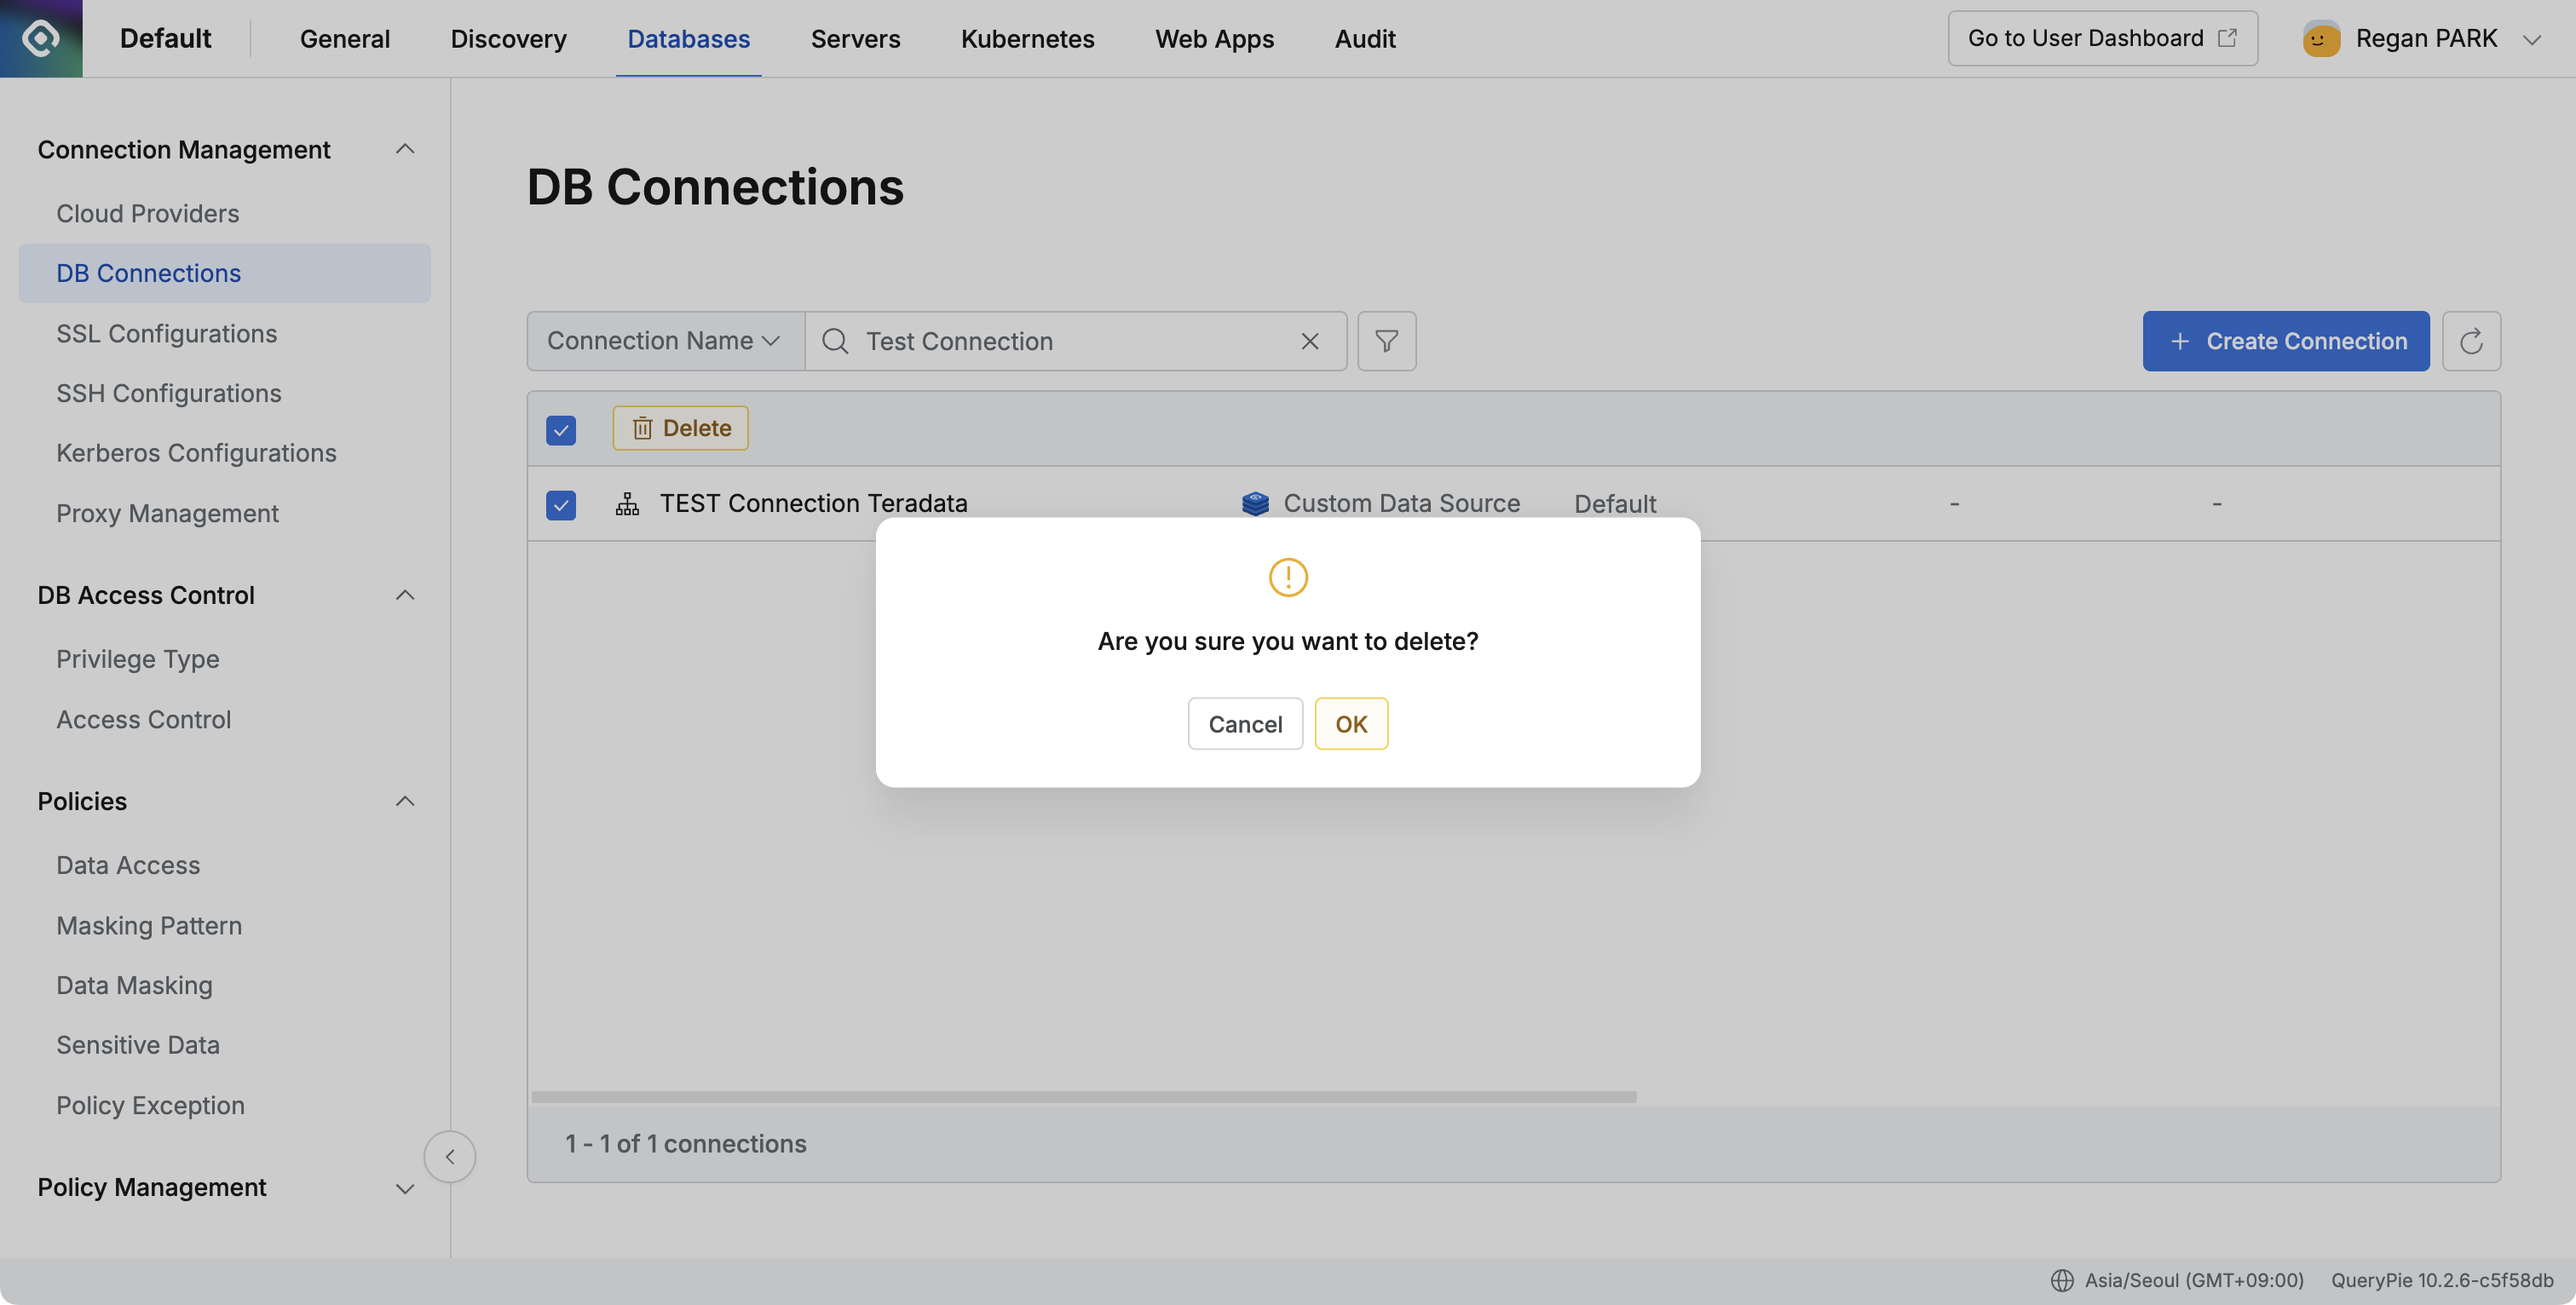Collapse the Connection Management section
Image resolution: width=2576 pixels, height=1305 pixels.
pyautogui.click(x=405, y=148)
